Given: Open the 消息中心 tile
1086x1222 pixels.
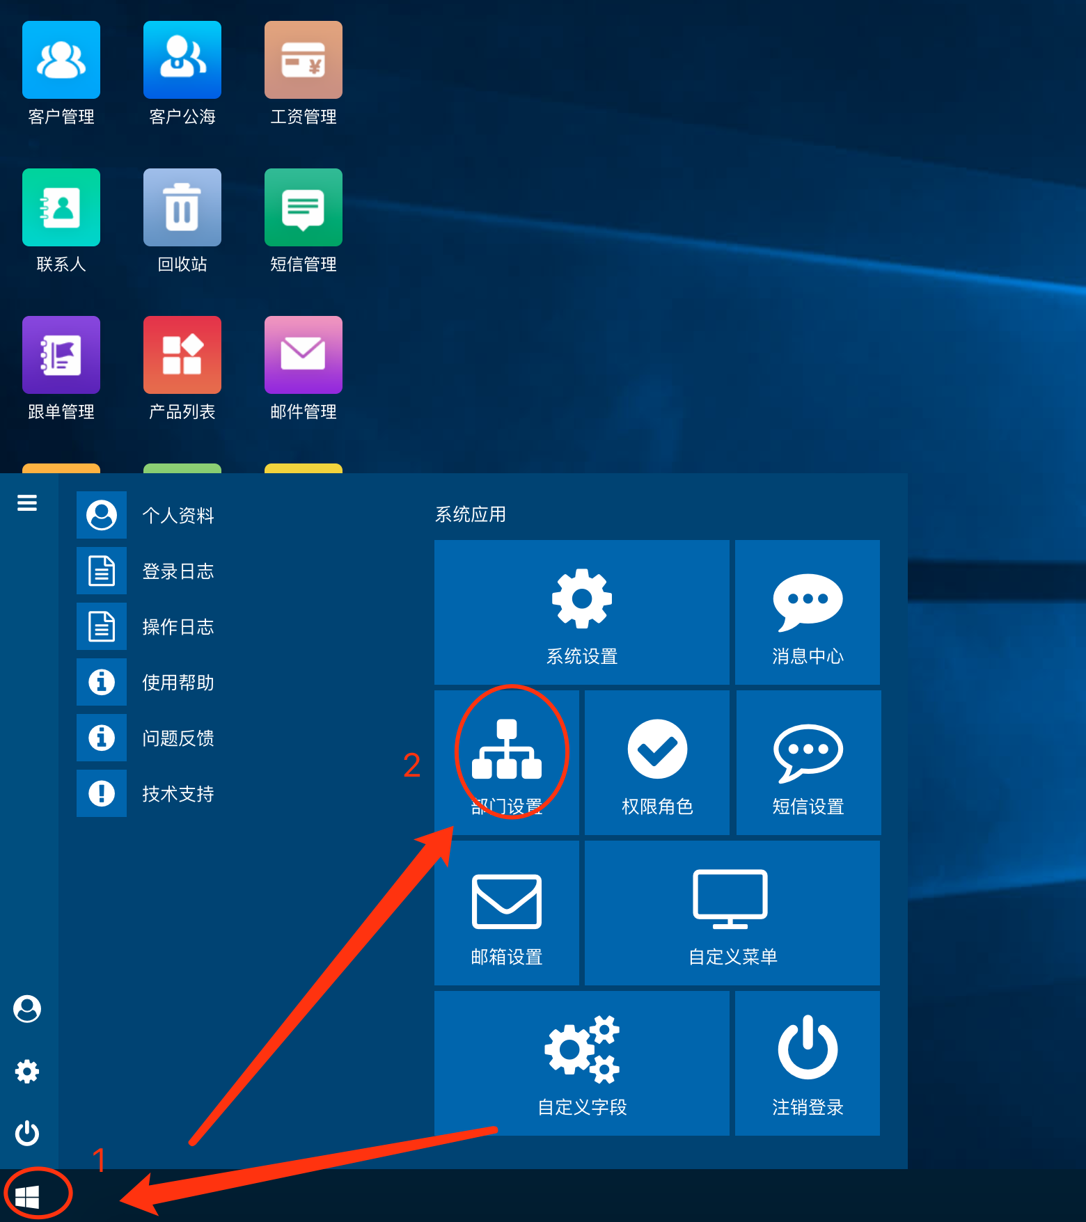Looking at the screenshot, I should [x=808, y=612].
